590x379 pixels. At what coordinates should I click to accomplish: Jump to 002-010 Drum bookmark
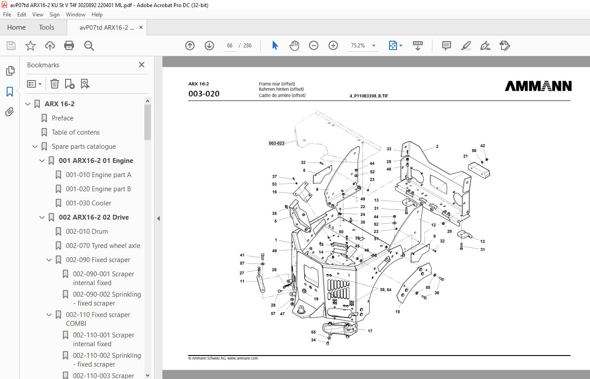point(87,232)
